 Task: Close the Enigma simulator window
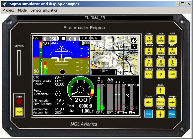tap(188, 4)
